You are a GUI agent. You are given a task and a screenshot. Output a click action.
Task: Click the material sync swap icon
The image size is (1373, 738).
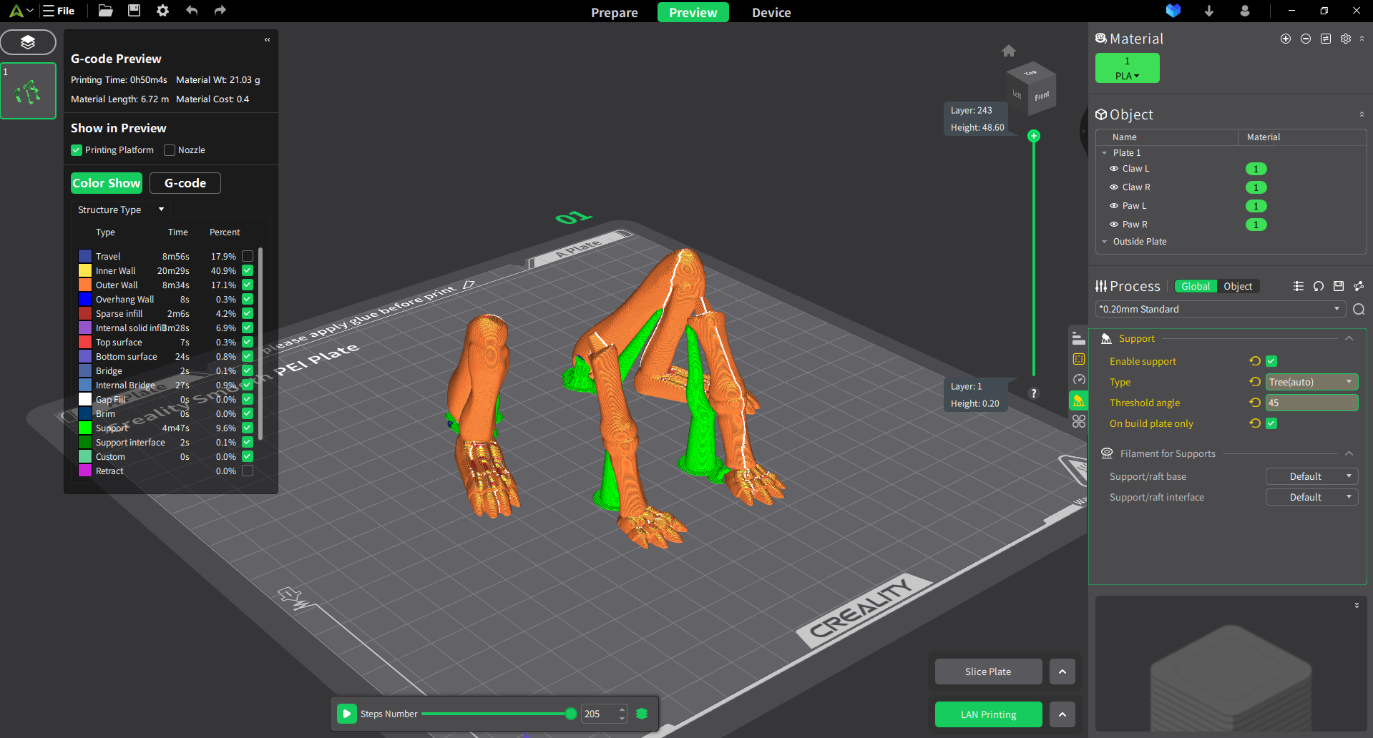coord(1326,39)
